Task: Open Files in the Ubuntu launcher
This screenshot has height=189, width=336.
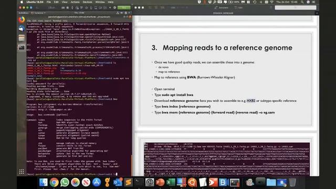Action: pyautogui.click(x=22, y=38)
